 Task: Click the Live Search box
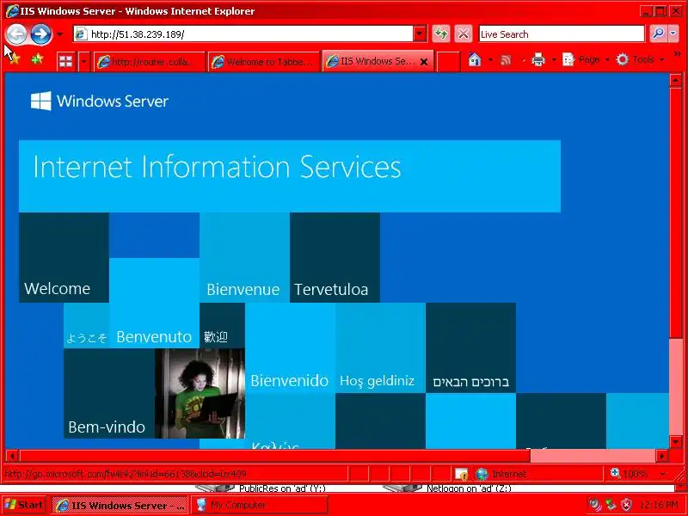[x=562, y=34]
